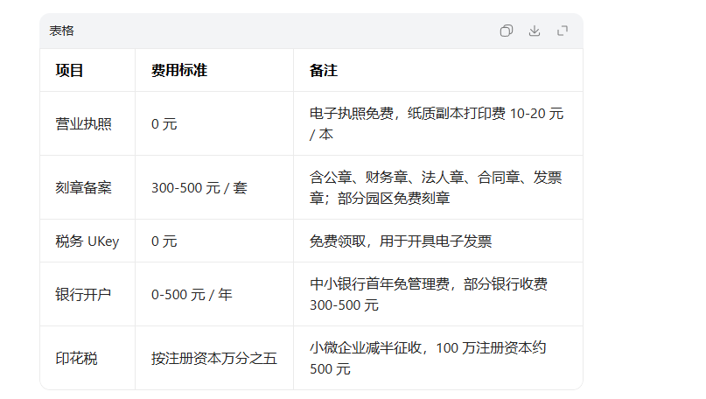The height and width of the screenshot is (399, 706).
Task: Click the 按注册资本万分之五 cell
Action: [213, 359]
